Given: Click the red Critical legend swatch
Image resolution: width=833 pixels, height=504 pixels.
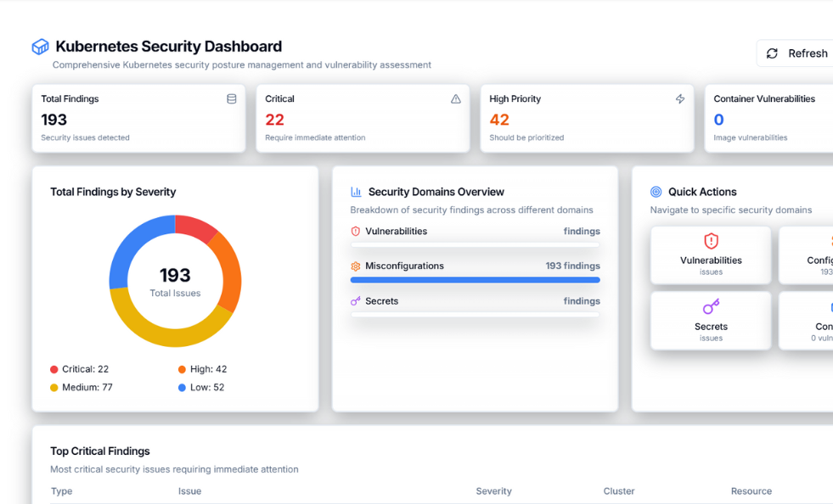Looking at the screenshot, I should tap(54, 370).
